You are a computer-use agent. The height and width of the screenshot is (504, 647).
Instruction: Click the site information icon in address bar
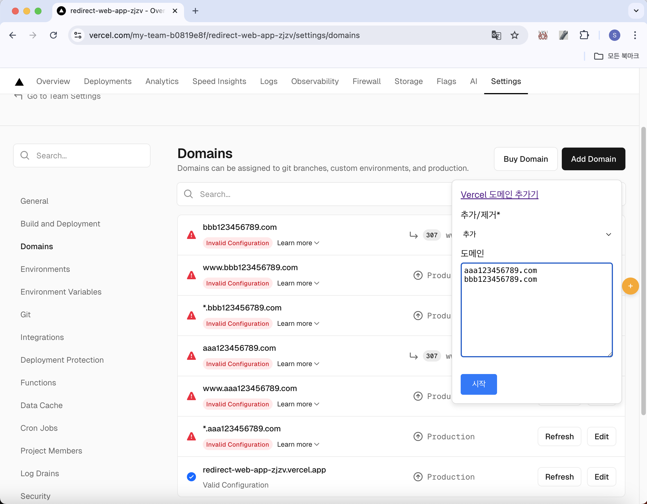78,35
